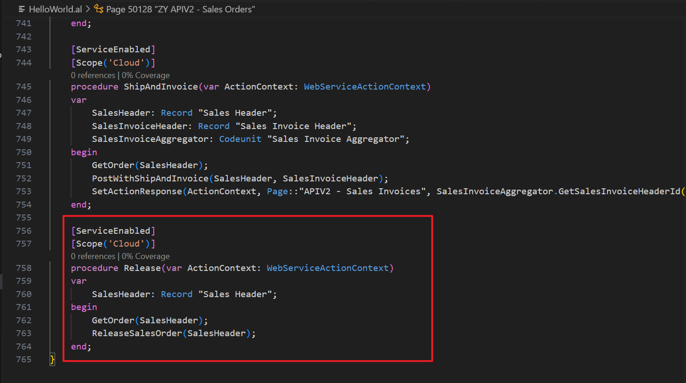This screenshot has width=686, height=383.
Task: Click the file icon before HelloWorld.al breadcrumb
Action: click(22, 9)
